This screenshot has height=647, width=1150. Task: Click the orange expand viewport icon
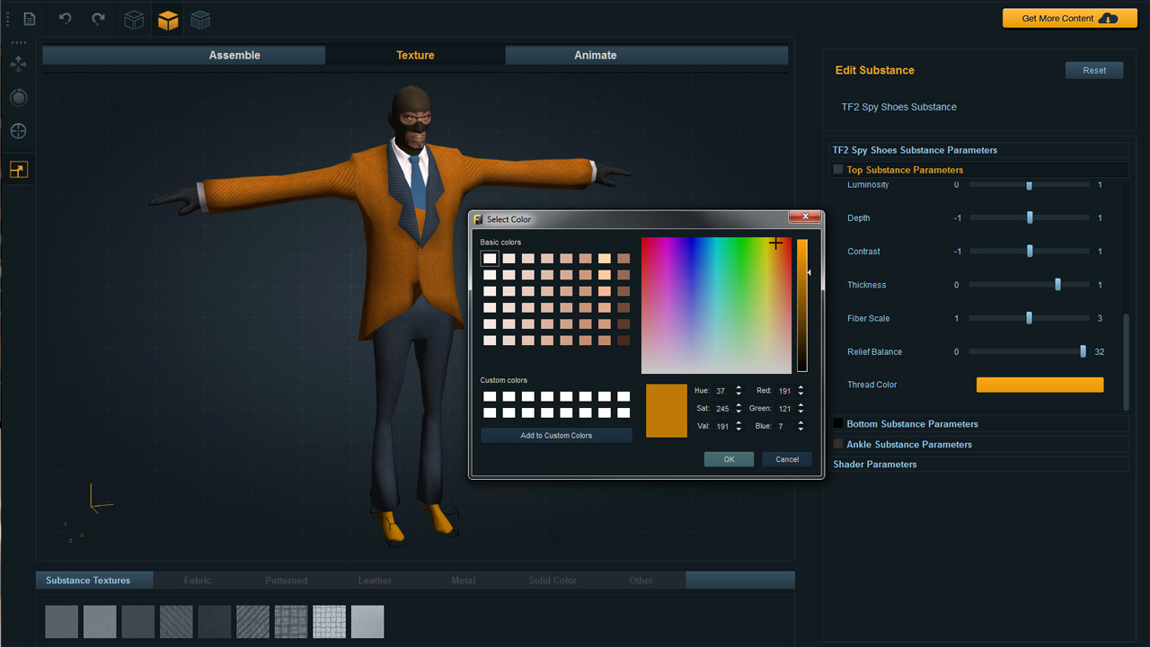(18, 169)
